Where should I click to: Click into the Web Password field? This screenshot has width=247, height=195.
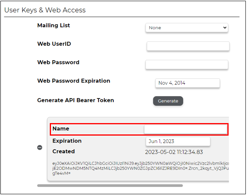pos(187,64)
